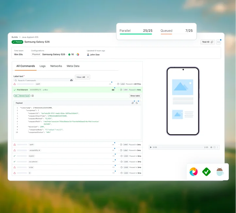Click the clock icon on css selector row
Screen dimensions: 236x213
[122, 162]
